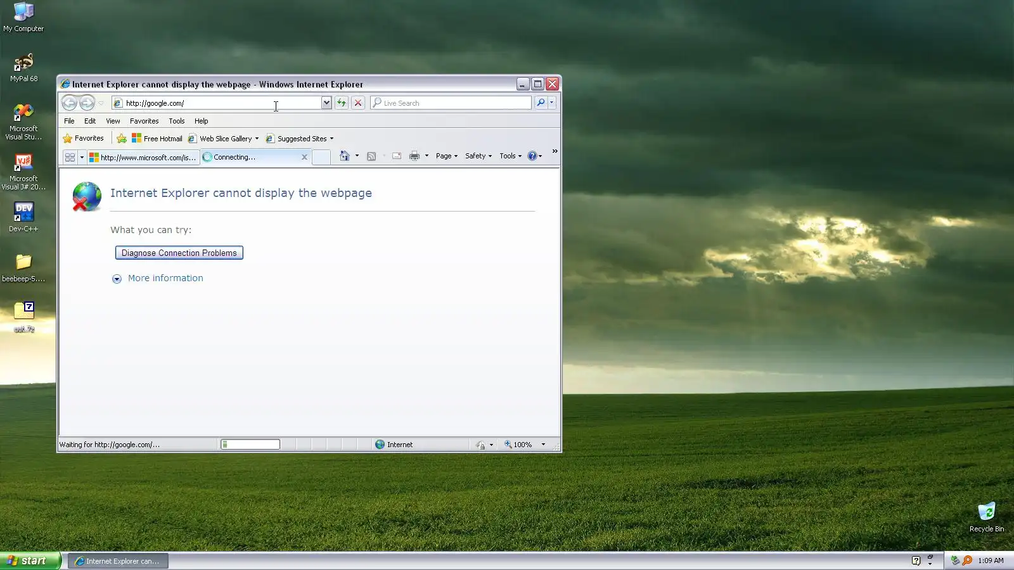The width and height of the screenshot is (1014, 570).
Task: Refresh the page with the green arrows icon
Action: click(x=342, y=103)
